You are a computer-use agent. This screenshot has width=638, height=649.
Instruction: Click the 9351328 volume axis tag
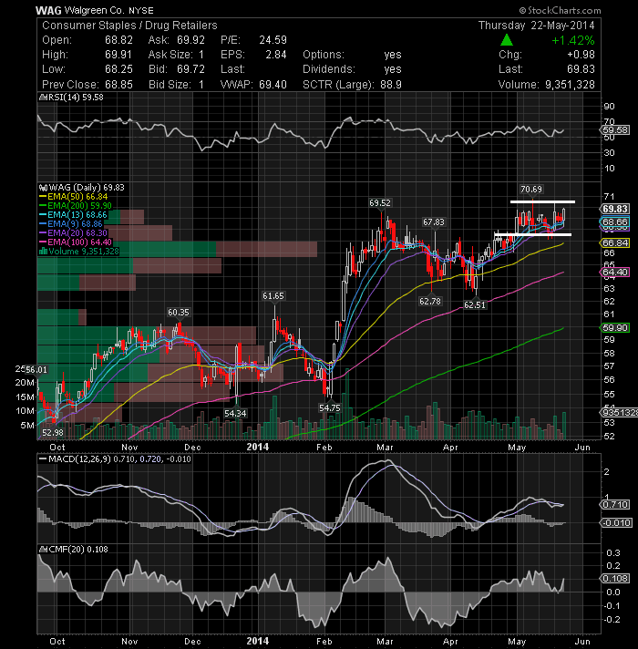pos(619,413)
